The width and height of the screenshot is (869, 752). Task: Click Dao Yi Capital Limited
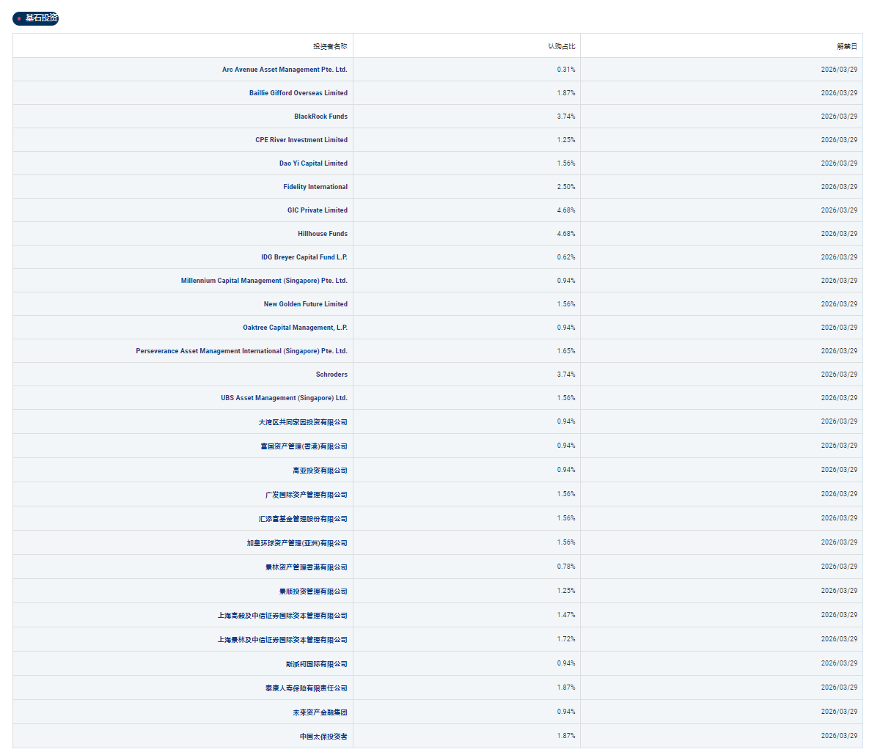coord(313,163)
